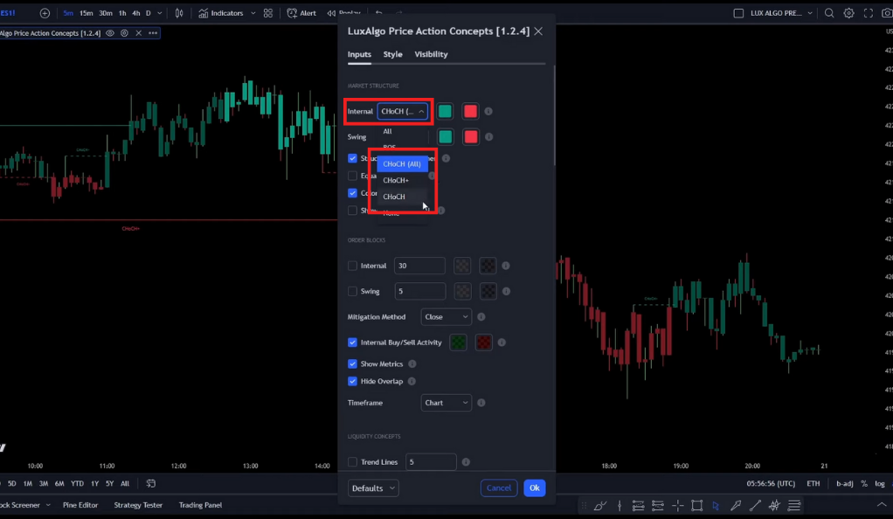Switch to the Inputs tab

pos(359,54)
